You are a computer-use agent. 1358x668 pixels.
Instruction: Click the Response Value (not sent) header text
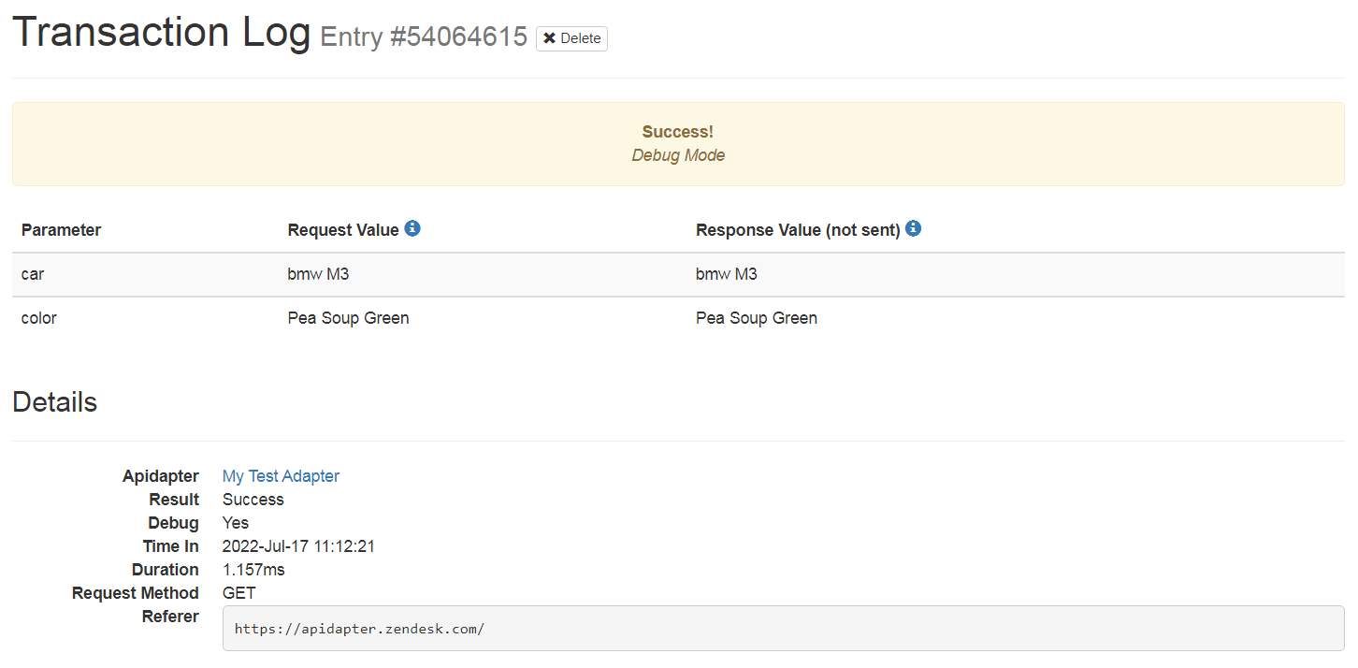coord(798,230)
